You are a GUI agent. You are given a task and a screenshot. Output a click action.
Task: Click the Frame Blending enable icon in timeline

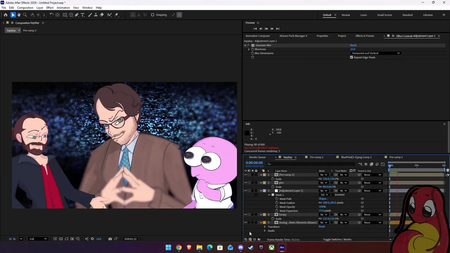pos(372,164)
